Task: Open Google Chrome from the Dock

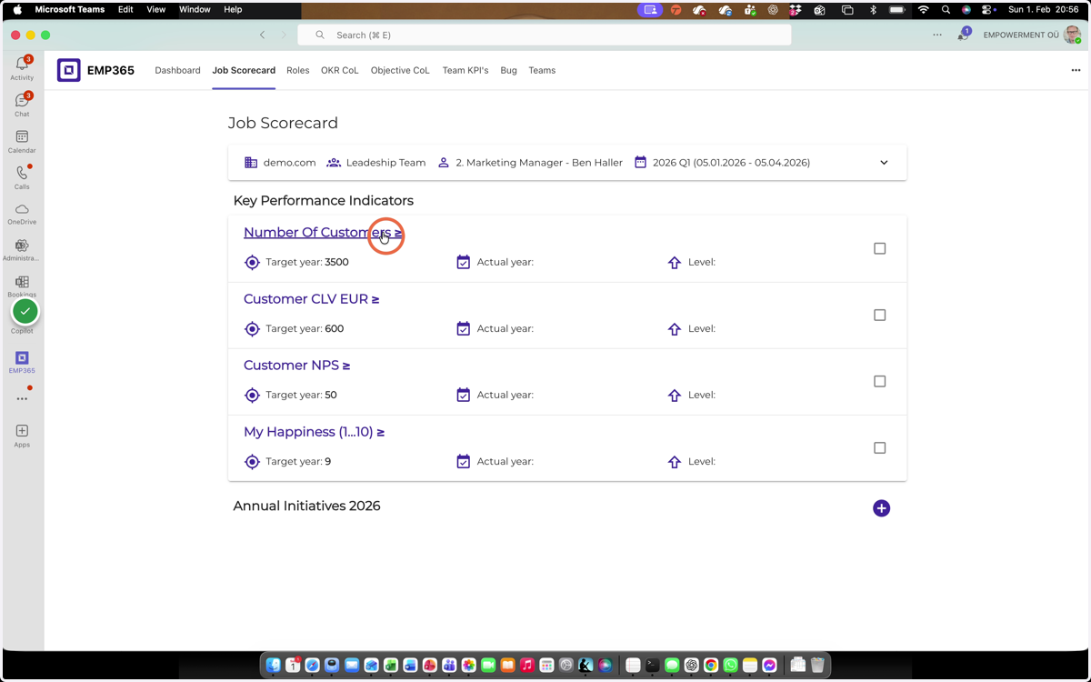Action: tap(711, 666)
